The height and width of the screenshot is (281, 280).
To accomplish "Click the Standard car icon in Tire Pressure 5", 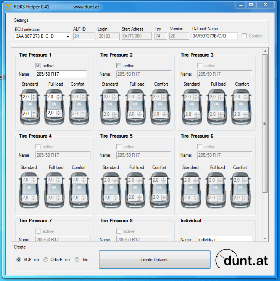I will click(x=111, y=190).
